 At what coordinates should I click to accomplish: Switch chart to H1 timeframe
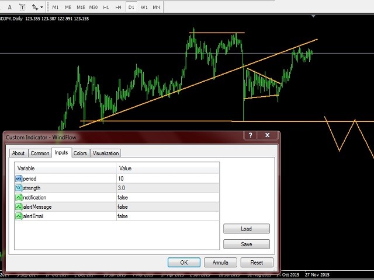click(x=106, y=7)
